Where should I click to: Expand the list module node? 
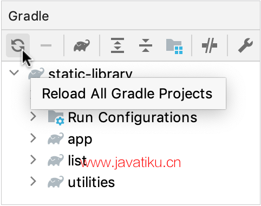(34, 160)
